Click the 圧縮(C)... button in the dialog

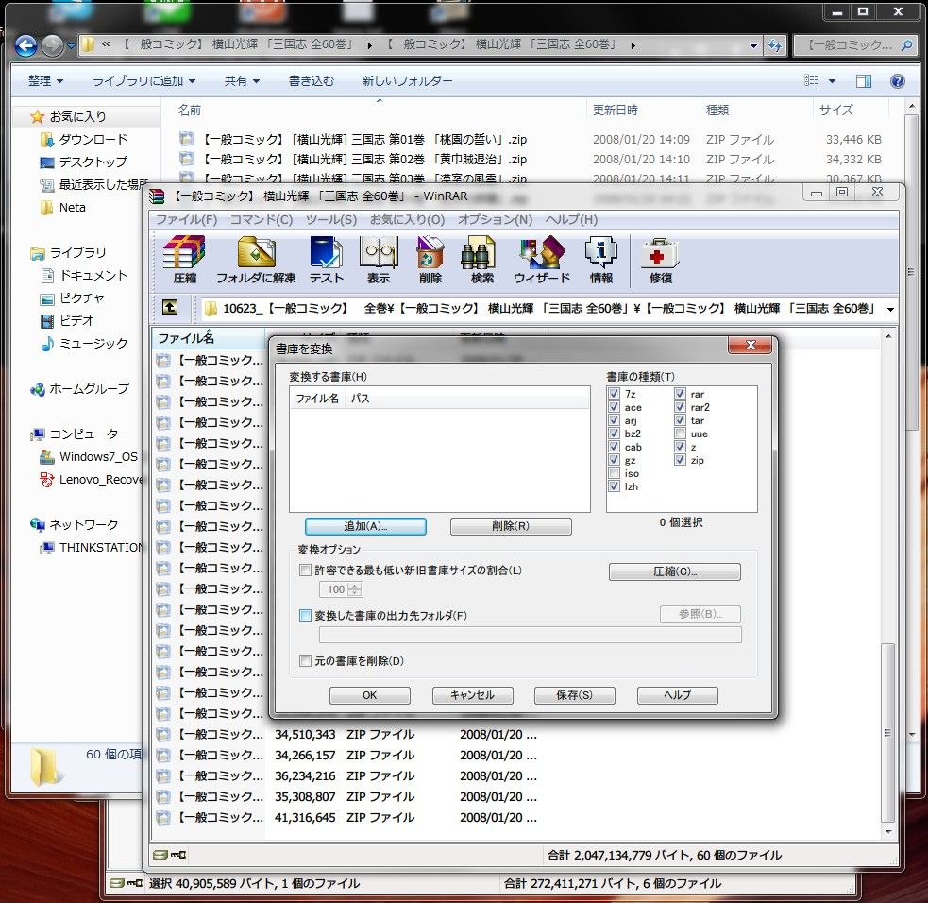(675, 571)
